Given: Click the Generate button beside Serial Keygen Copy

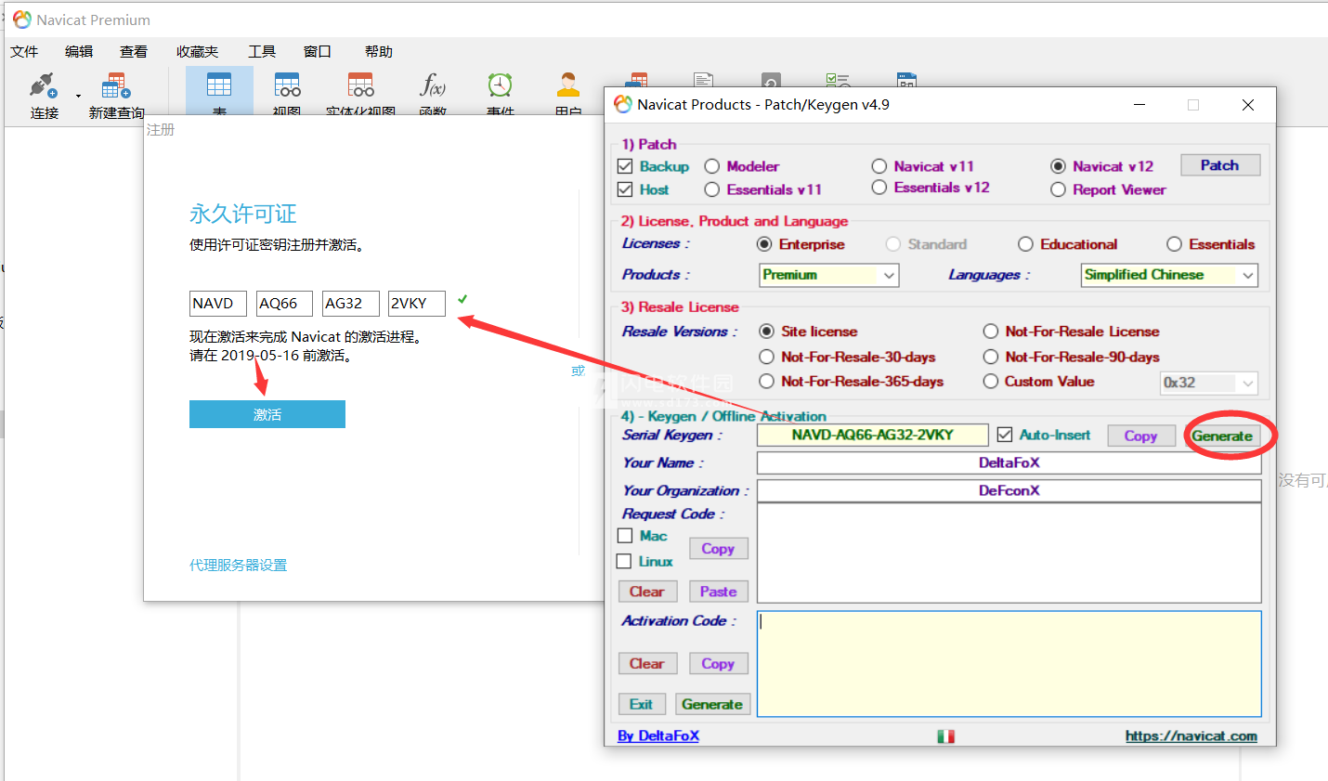Looking at the screenshot, I should 1222,436.
